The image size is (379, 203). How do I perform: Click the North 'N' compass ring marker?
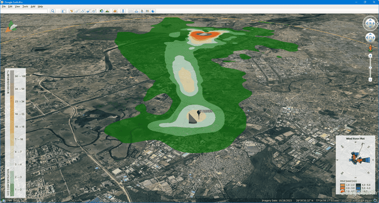377,24
